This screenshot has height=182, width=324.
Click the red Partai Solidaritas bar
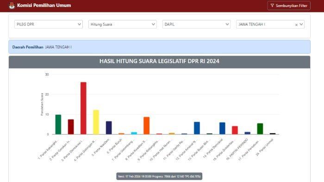pos(235,130)
